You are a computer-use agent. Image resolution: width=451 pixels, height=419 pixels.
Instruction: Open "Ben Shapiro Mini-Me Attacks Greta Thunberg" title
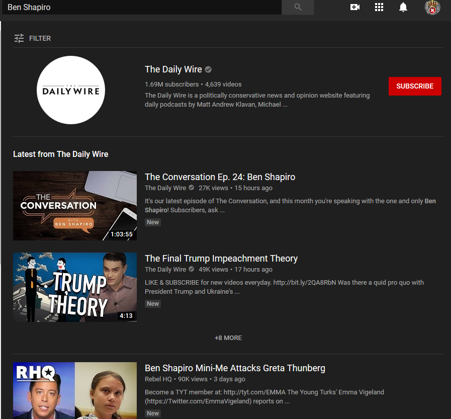[x=235, y=368]
